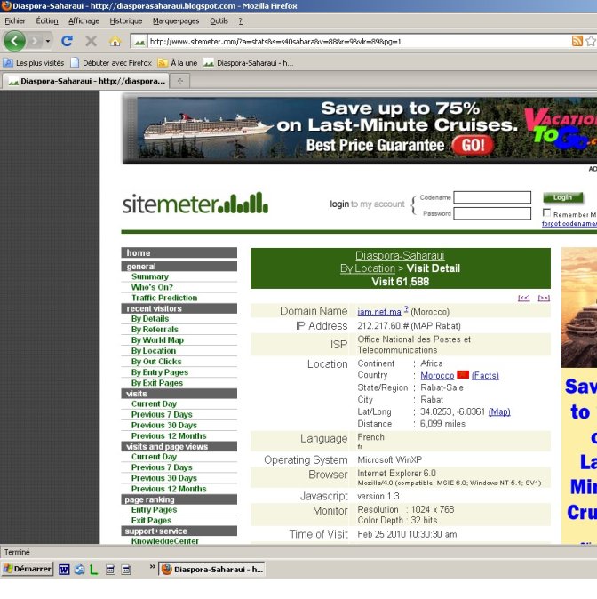Image resolution: width=597 pixels, height=599 pixels.
Task: Open recent visitors By Details
Action: click(150, 319)
